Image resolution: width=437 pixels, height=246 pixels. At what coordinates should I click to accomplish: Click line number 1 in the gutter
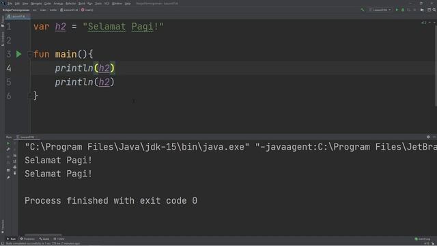tap(9, 27)
